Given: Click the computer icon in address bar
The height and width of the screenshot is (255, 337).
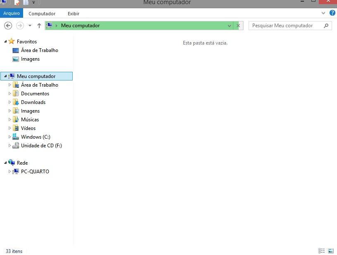Looking at the screenshot, I should click(x=50, y=25).
